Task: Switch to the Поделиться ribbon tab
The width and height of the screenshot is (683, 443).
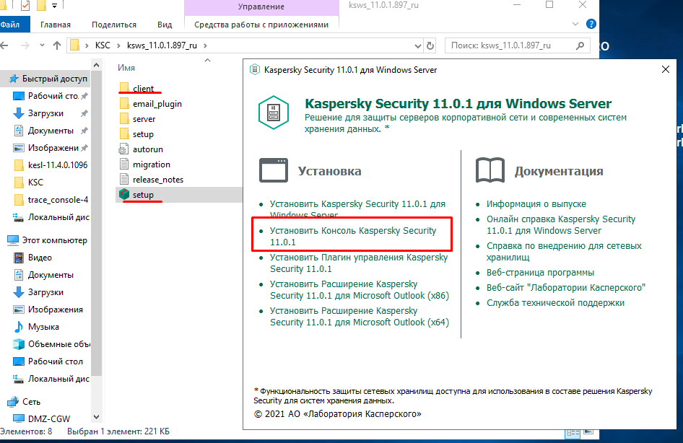Action: pyautogui.click(x=113, y=25)
